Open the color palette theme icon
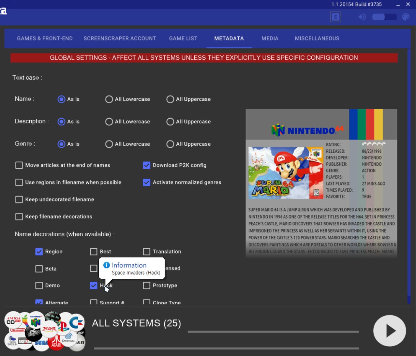This screenshot has height=356, width=416. [406, 17]
